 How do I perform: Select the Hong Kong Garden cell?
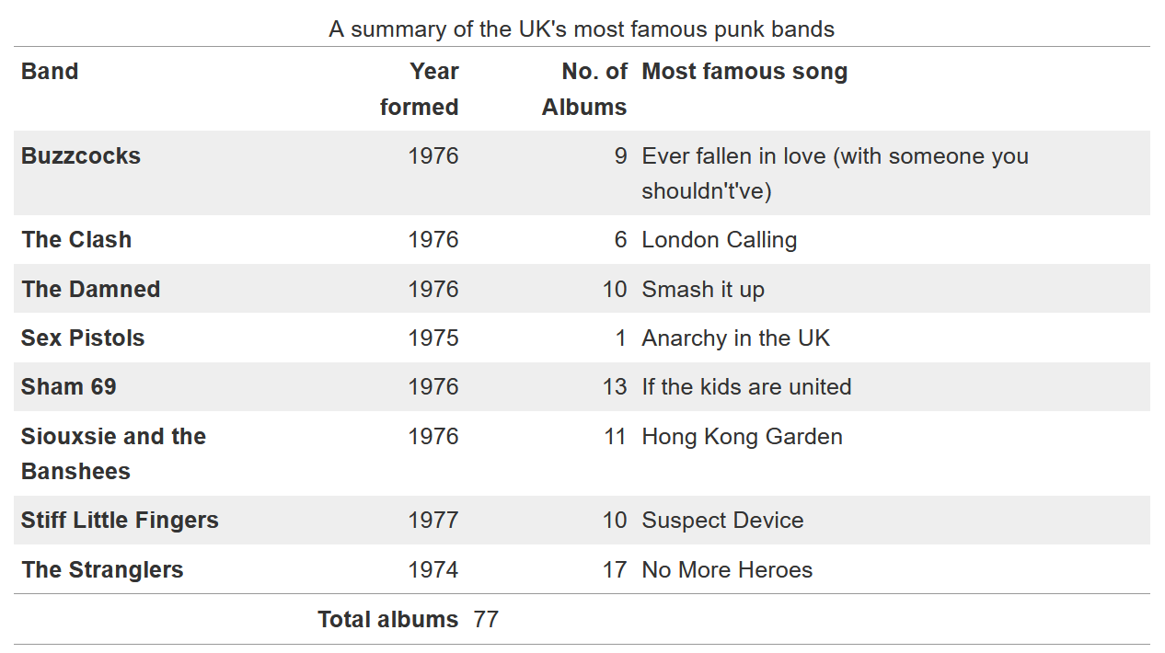[x=742, y=437]
